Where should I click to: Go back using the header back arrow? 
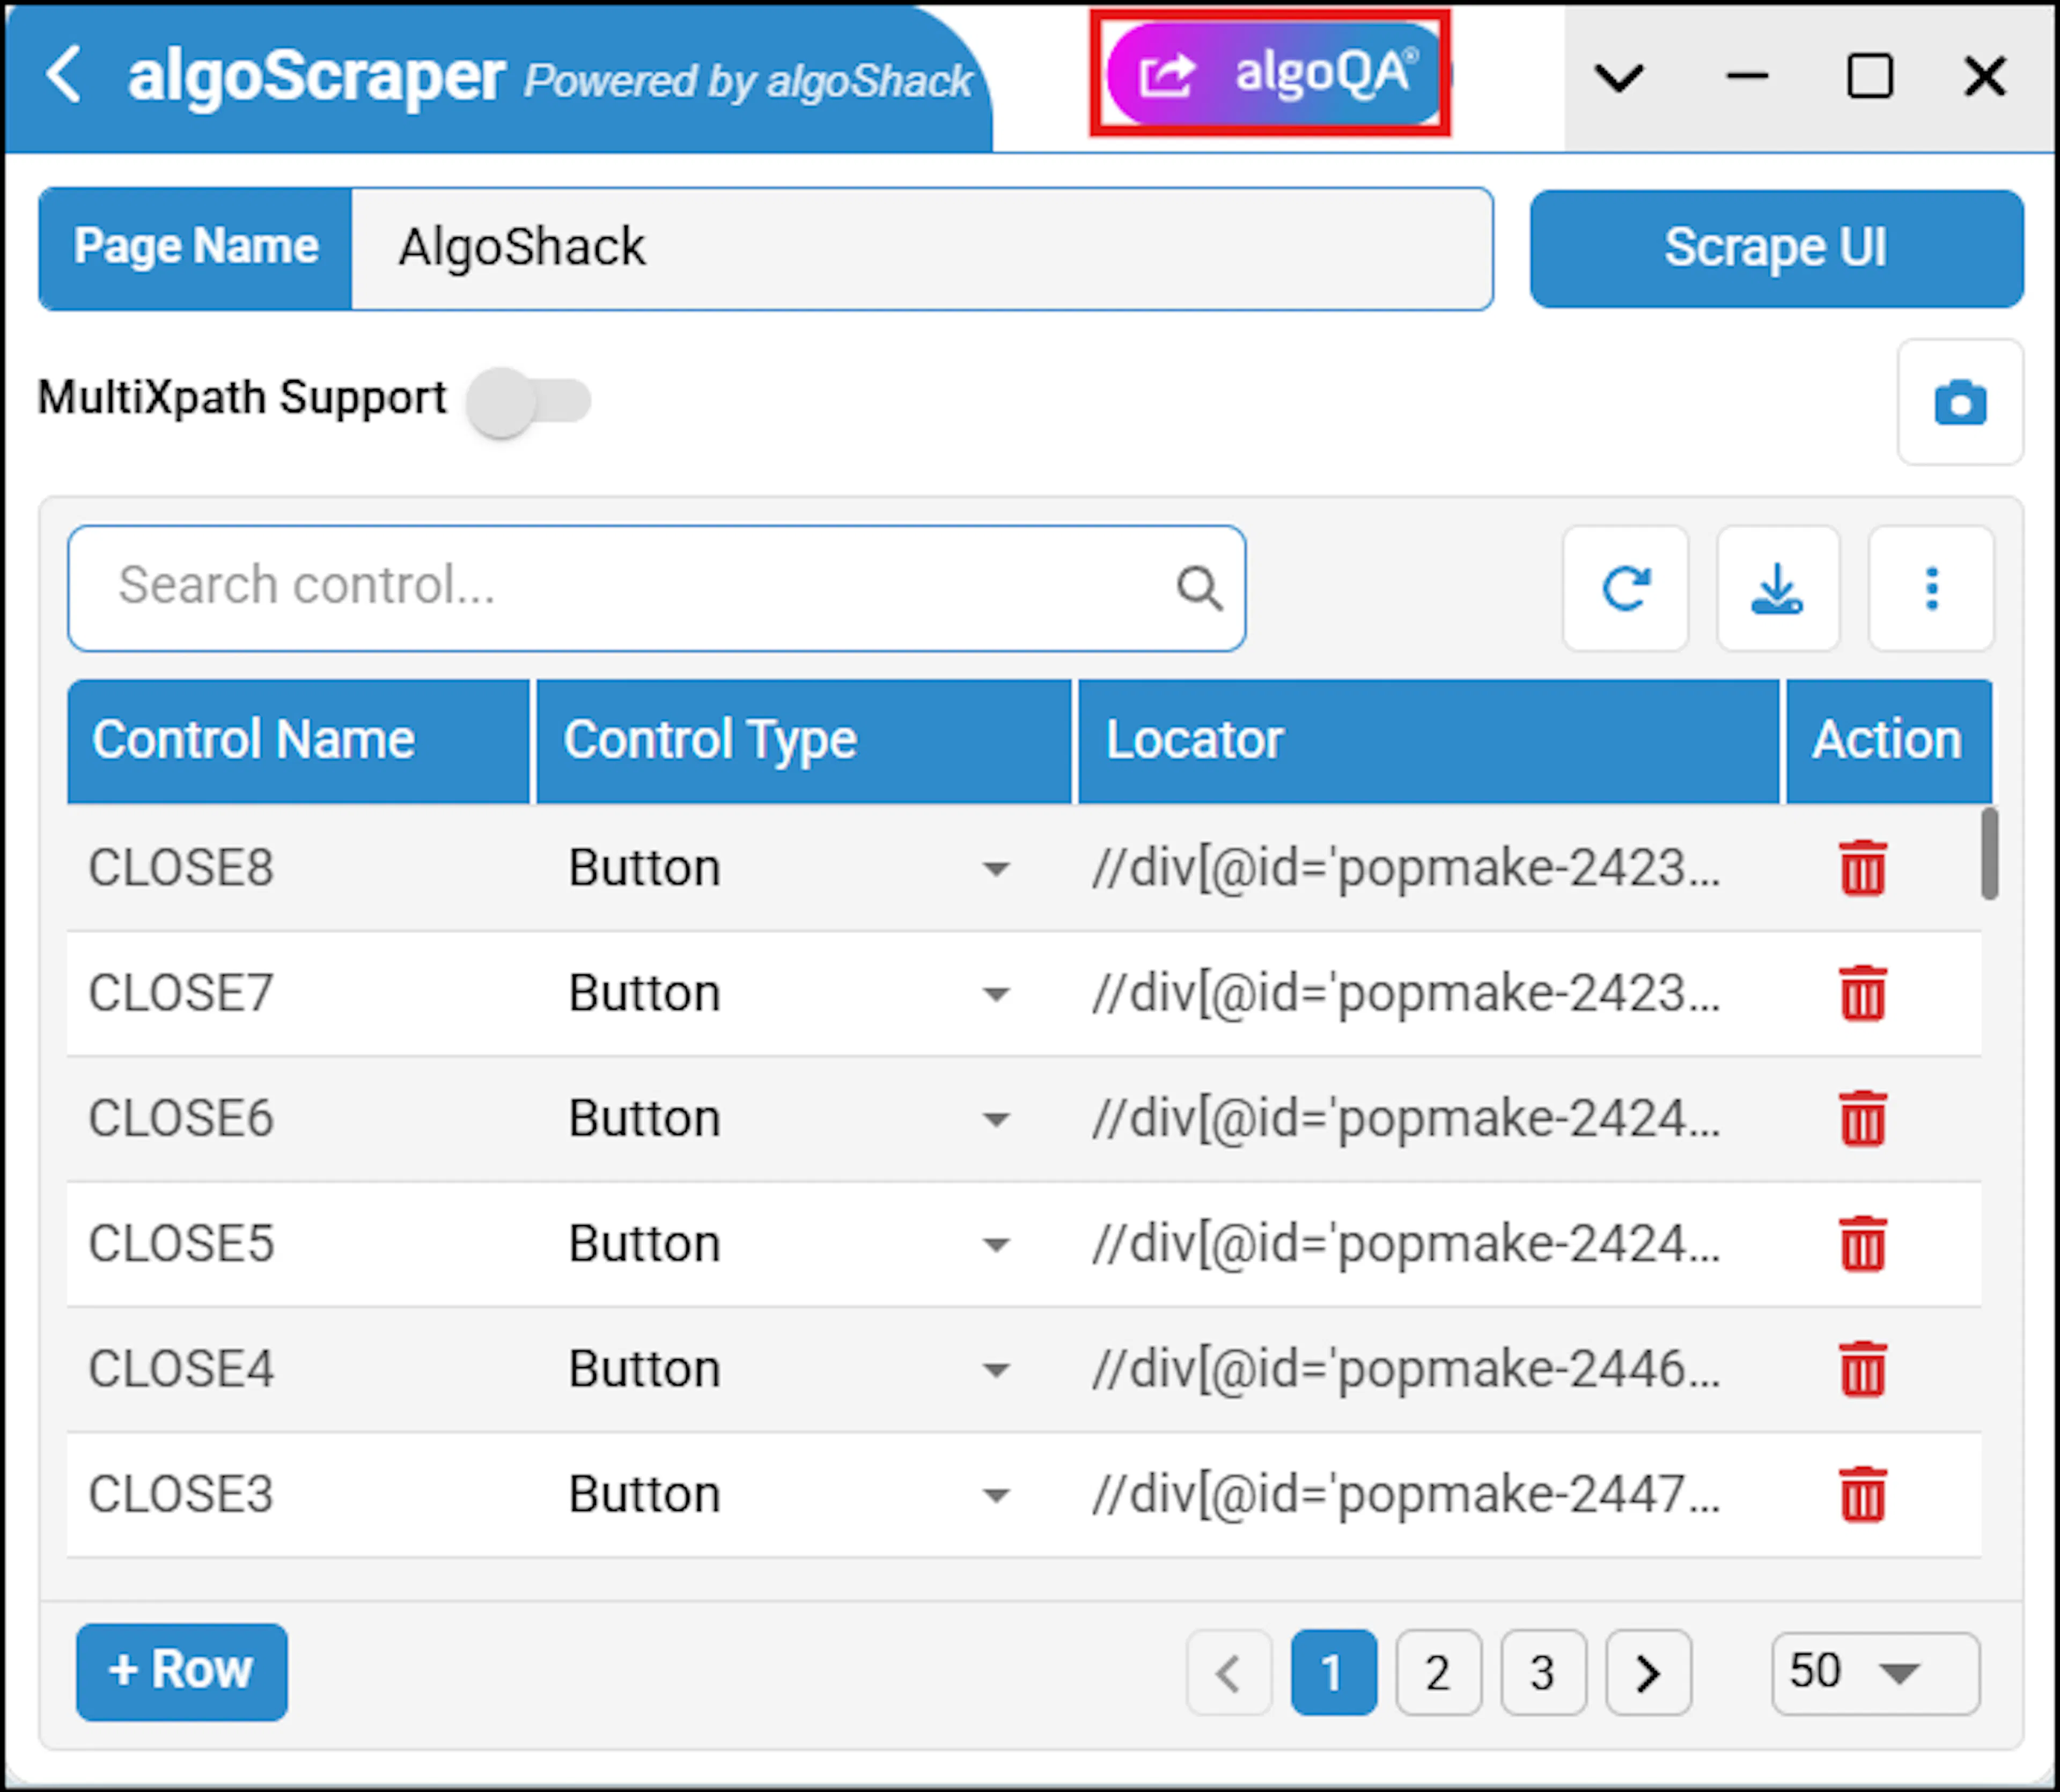click(x=63, y=75)
